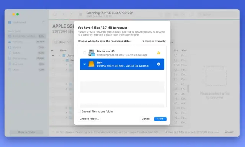Click the Search field in background toolbar

pos(217,15)
